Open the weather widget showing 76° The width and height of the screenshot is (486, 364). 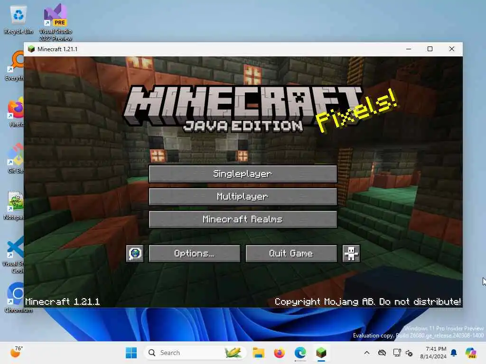17,352
